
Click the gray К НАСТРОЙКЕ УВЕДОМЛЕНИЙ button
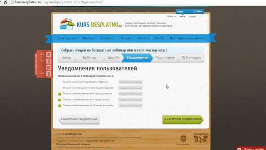pyautogui.click(x=79, y=119)
